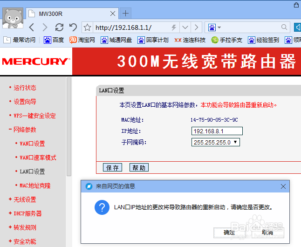Close the 来自网页的信息 dialog
The height and width of the screenshot is (247, 301).
click(x=283, y=186)
